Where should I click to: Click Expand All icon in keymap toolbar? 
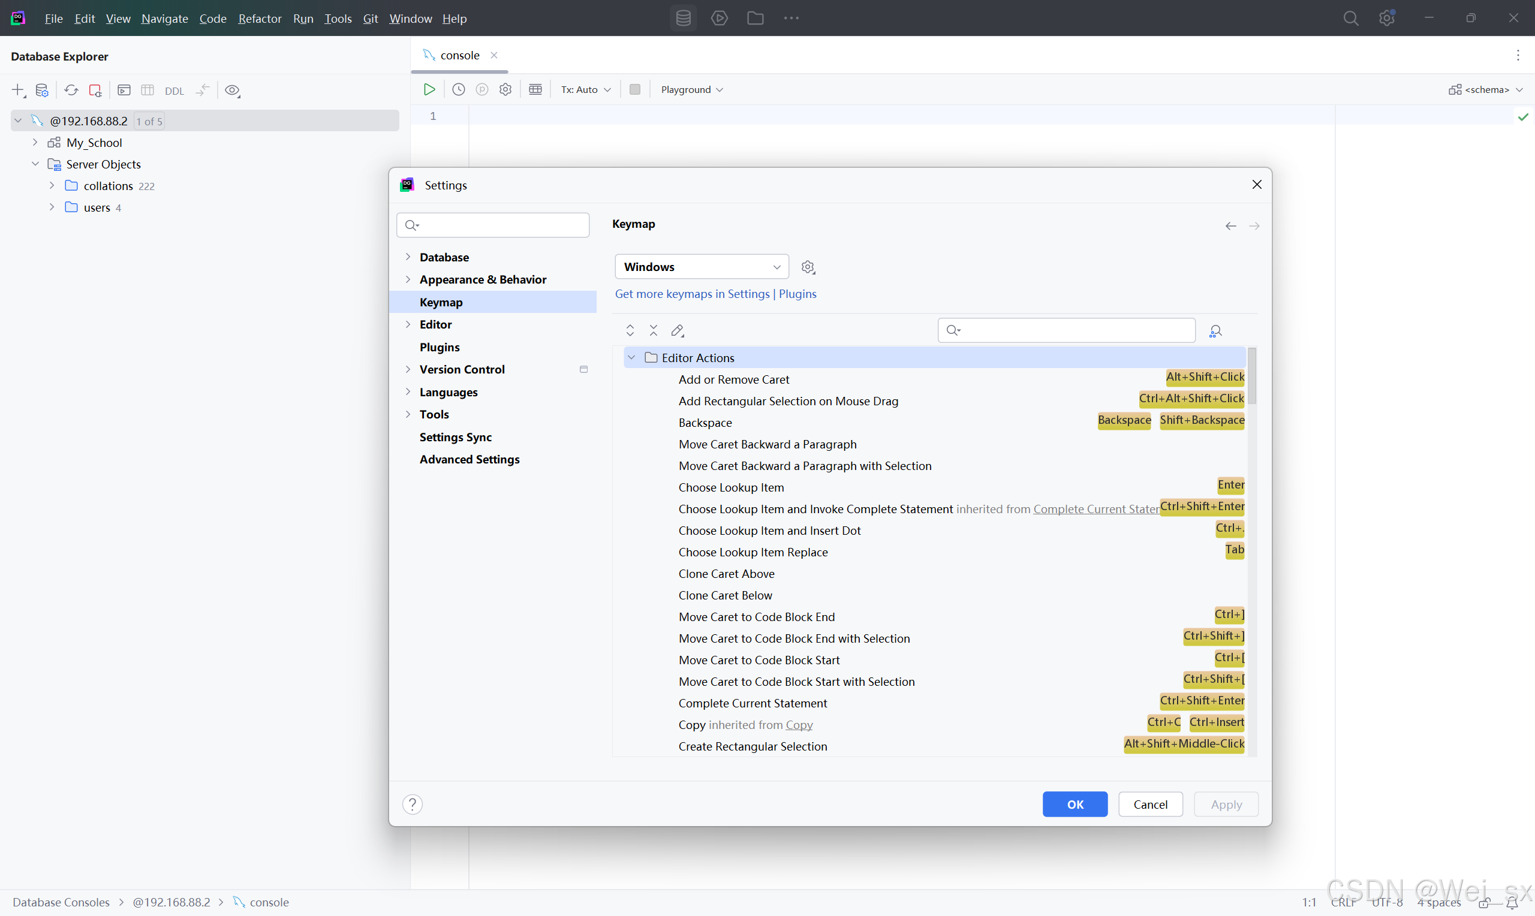click(630, 331)
